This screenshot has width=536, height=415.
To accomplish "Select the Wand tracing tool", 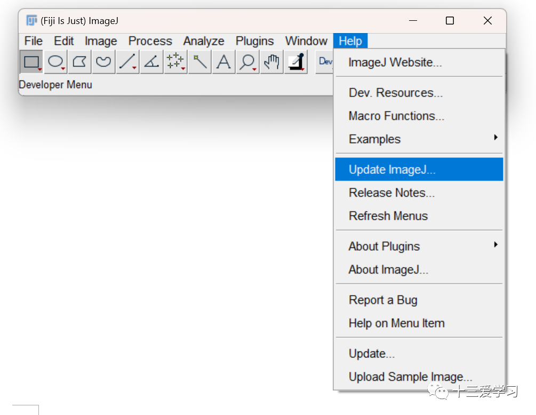I will (199, 62).
